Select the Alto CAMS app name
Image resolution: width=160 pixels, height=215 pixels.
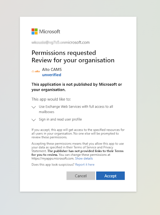(x=52, y=69)
